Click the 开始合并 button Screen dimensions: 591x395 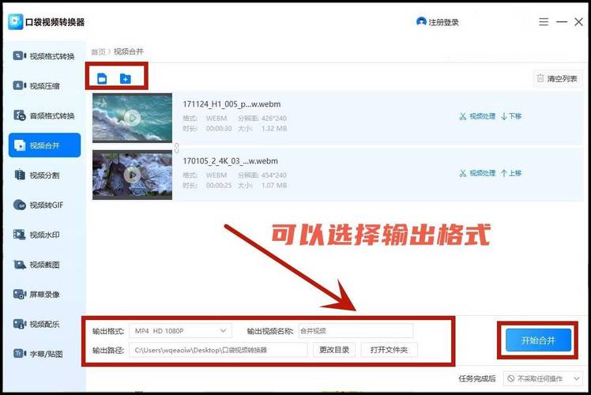[538, 340]
